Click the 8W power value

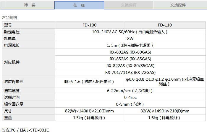(130, 39)
